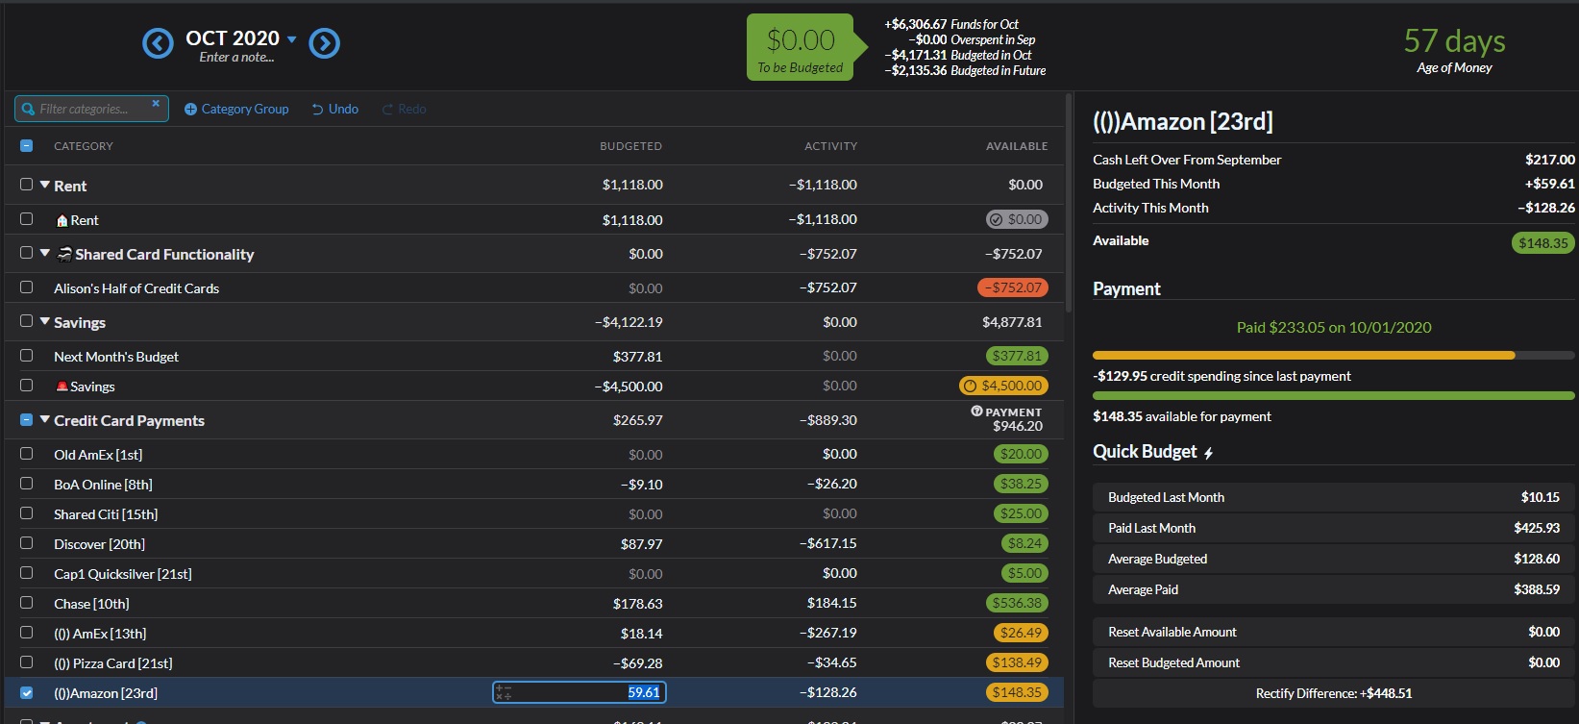This screenshot has height=724, width=1579.
Task: Check the Alison's Half of Credit Cards checkbox
Action: point(26,287)
